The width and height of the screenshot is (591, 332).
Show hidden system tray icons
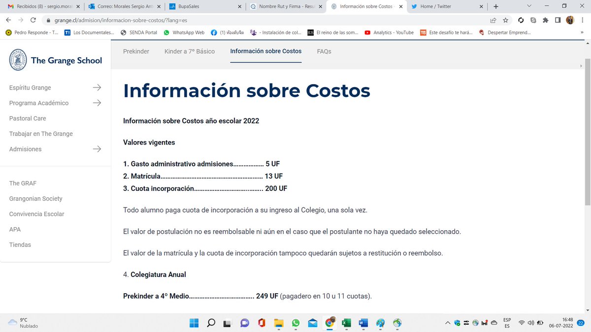point(448,323)
